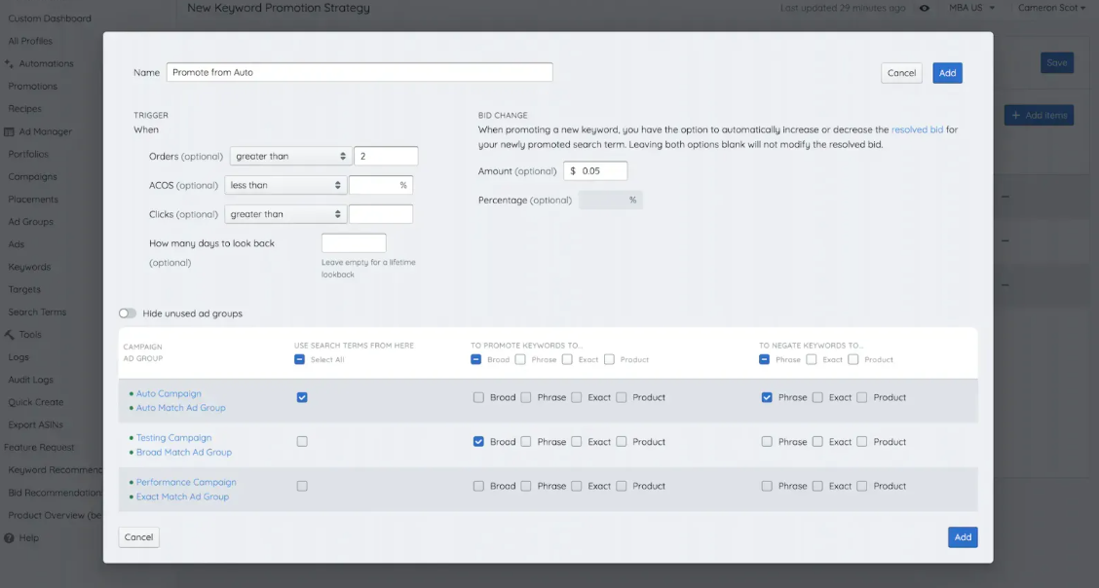This screenshot has height=588, width=1099.
Task: Focus the Orders value field
Action: tap(386, 156)
